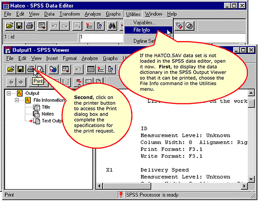
Task: Click the 'X1' variable name in output
Action: coord(109,170)
